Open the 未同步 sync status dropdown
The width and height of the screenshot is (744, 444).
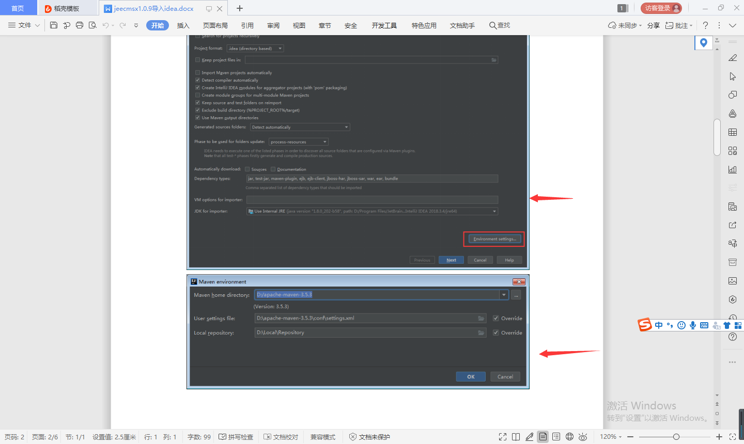click(625, 25)
